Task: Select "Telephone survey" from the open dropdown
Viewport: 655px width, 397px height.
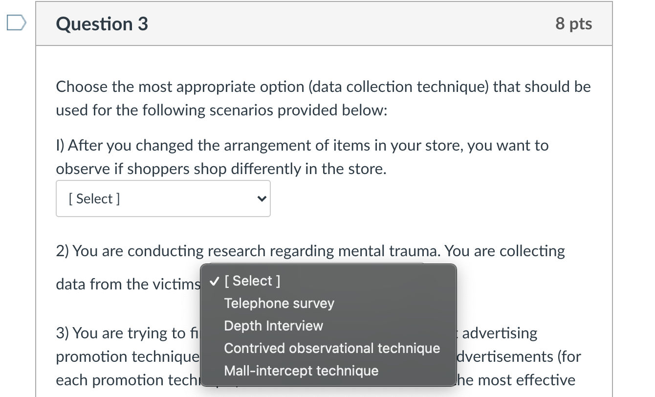Action: click(279, 303)
